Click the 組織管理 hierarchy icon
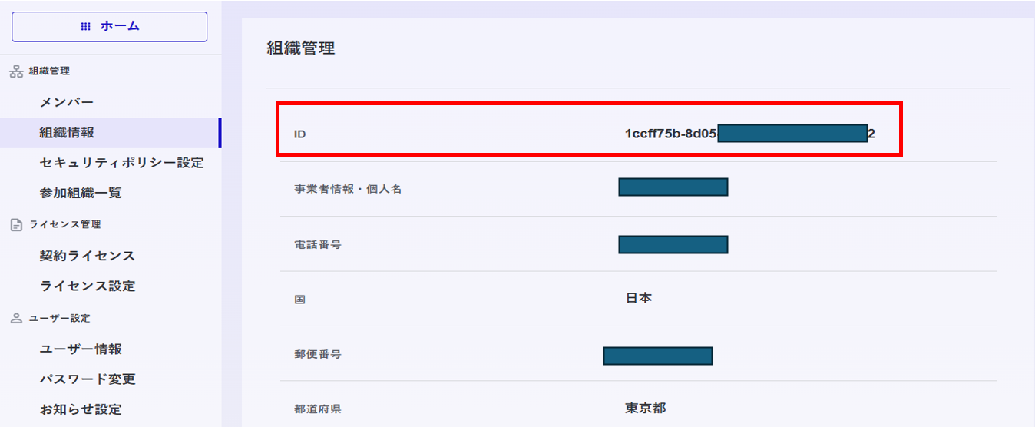Viewport: 1035px width, 427px height. click(x=16, y=71)
